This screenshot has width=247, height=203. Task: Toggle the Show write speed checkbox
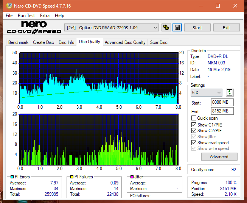tap(194, 148)
